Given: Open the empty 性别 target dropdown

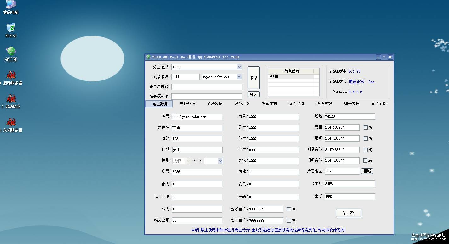Looking at the screenshot, I should tap(214, 161).
